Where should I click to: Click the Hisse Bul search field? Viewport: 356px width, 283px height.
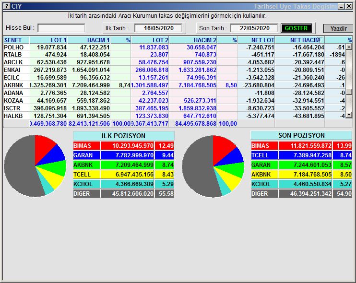pyautogui.click(x=61, y=28)
